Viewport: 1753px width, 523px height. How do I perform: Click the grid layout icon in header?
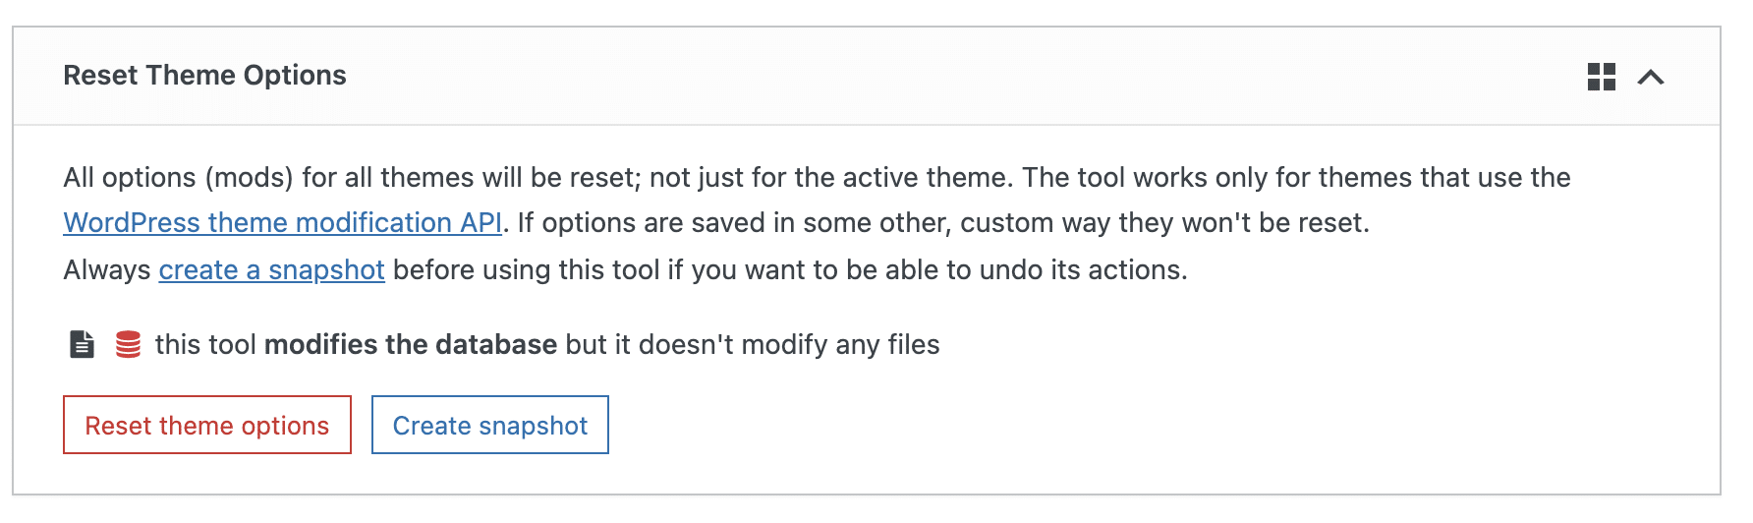1601,77
